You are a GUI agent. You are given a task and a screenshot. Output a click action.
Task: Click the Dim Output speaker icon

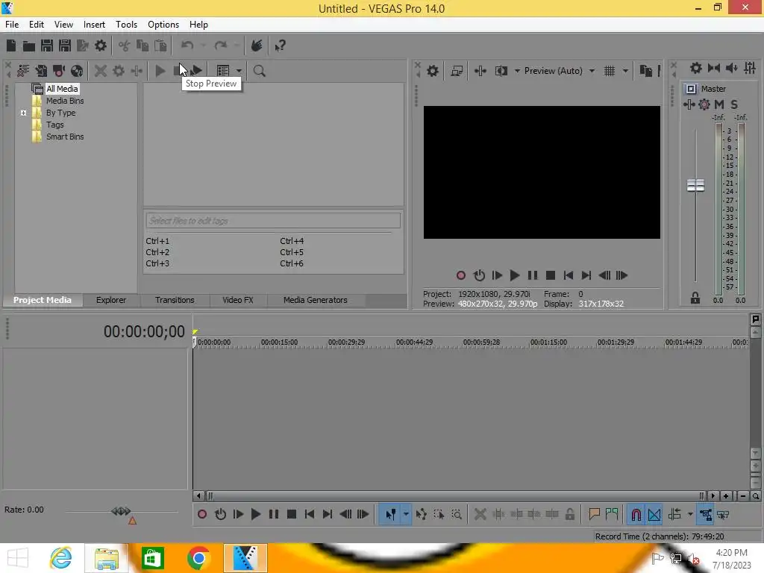[731, 68]
